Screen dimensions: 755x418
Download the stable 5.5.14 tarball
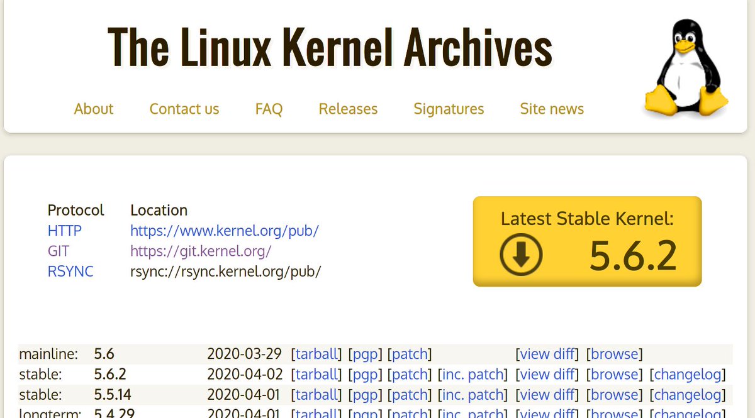click(x=318, y=395)
